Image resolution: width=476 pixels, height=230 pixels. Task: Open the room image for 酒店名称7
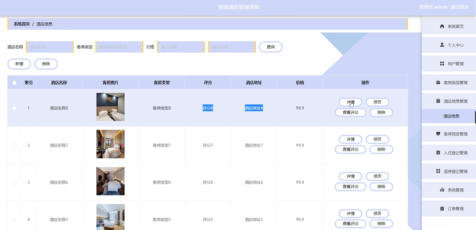click(x=111, y=144)
